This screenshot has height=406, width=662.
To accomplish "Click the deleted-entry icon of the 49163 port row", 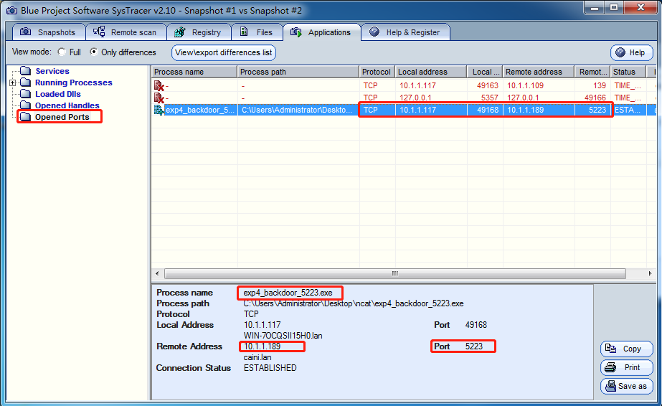I will point(159,85).
